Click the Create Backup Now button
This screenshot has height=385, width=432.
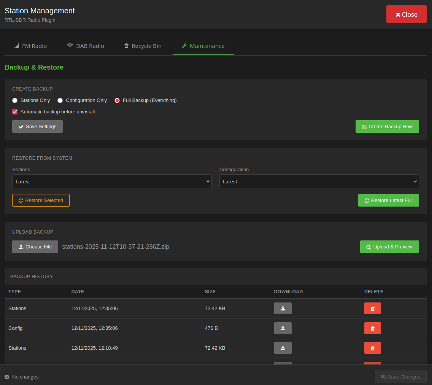point(387,127)
